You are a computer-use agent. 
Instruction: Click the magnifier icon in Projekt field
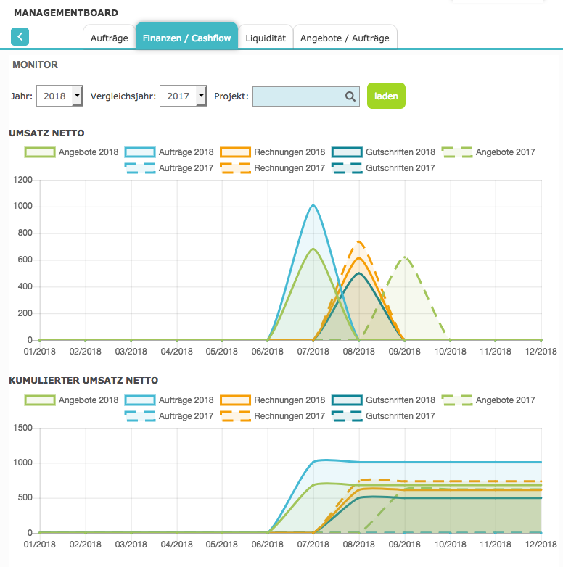(x=350, y=96)
